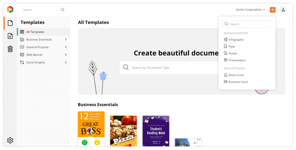Expand the Social Graphic category chevron
This screenshot has height=150, width=296.
click(x=66, y=62)
